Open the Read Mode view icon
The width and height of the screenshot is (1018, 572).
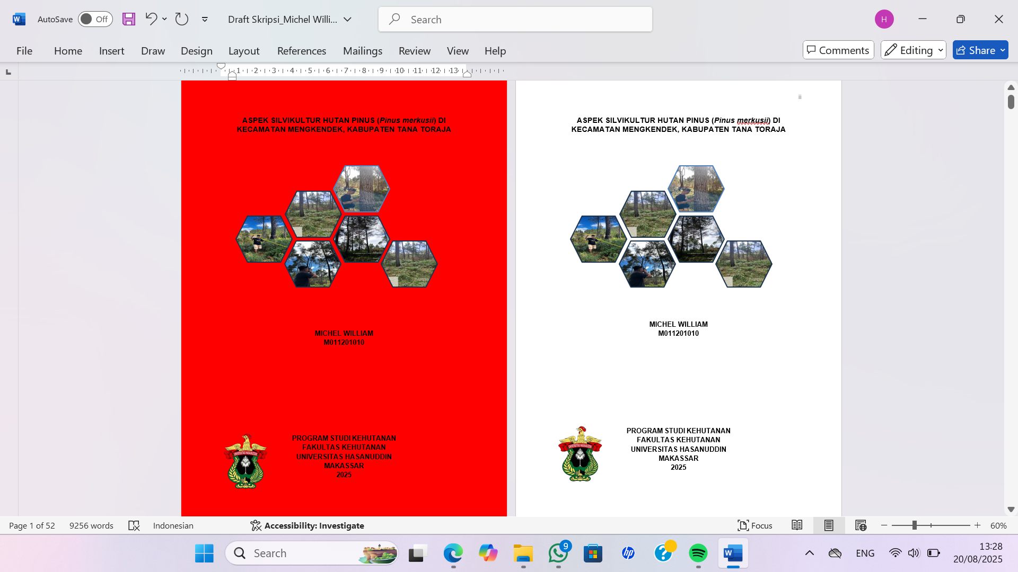pyautogui.click(x=797, y=525)
